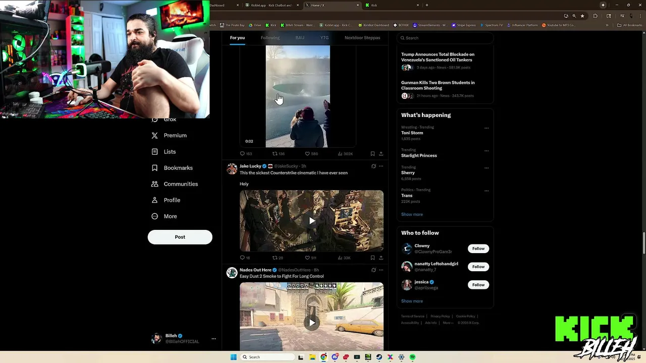Open options for the Trans trend

pos(487,191)
